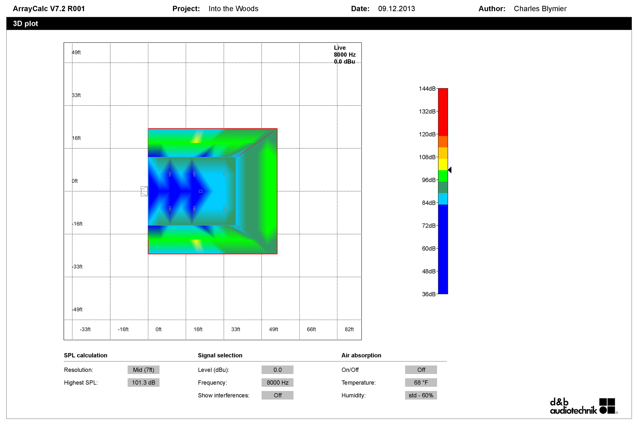Click the top-left loudspeaker marker in the inner area

point(170,174)
